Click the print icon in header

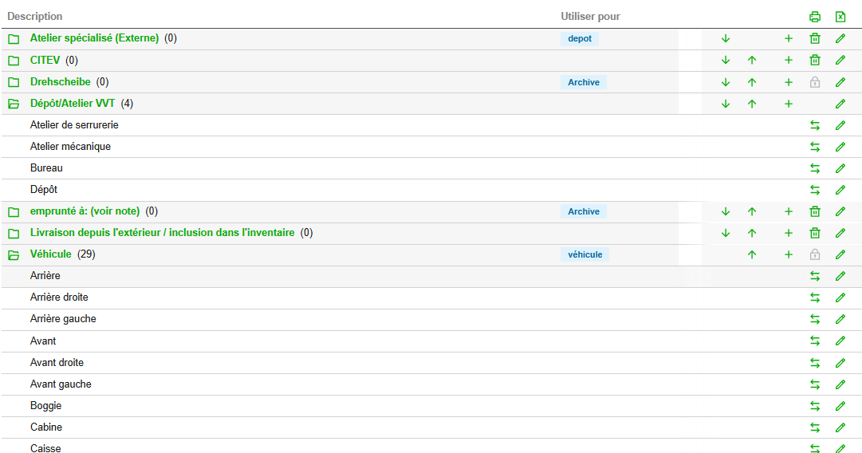click(814, 17)
